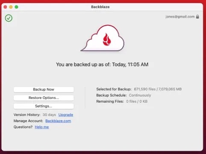Click the Continuously schedule value
This screenshot has height=154, width=206.
click(x=140, y=95)
